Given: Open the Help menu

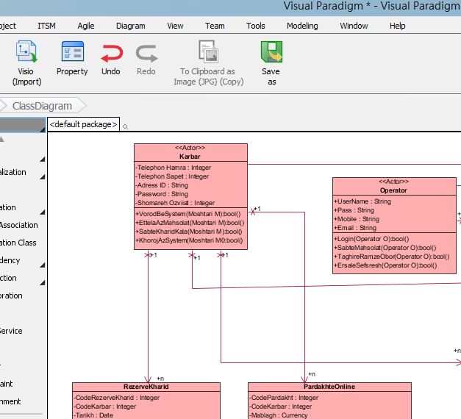Looking at the screenshot, I should tap(398, 26).
